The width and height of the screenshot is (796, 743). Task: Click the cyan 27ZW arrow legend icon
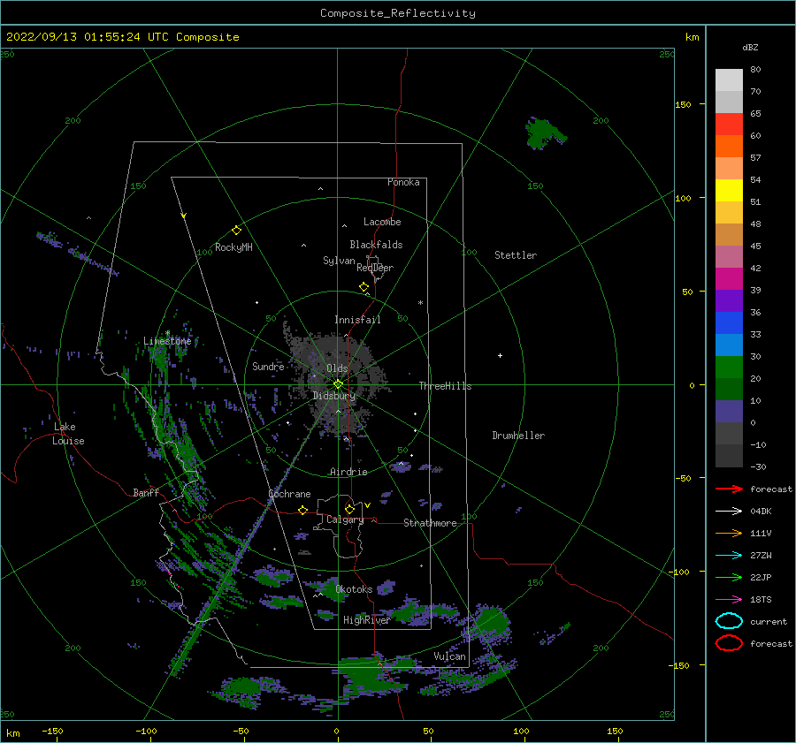729,556
